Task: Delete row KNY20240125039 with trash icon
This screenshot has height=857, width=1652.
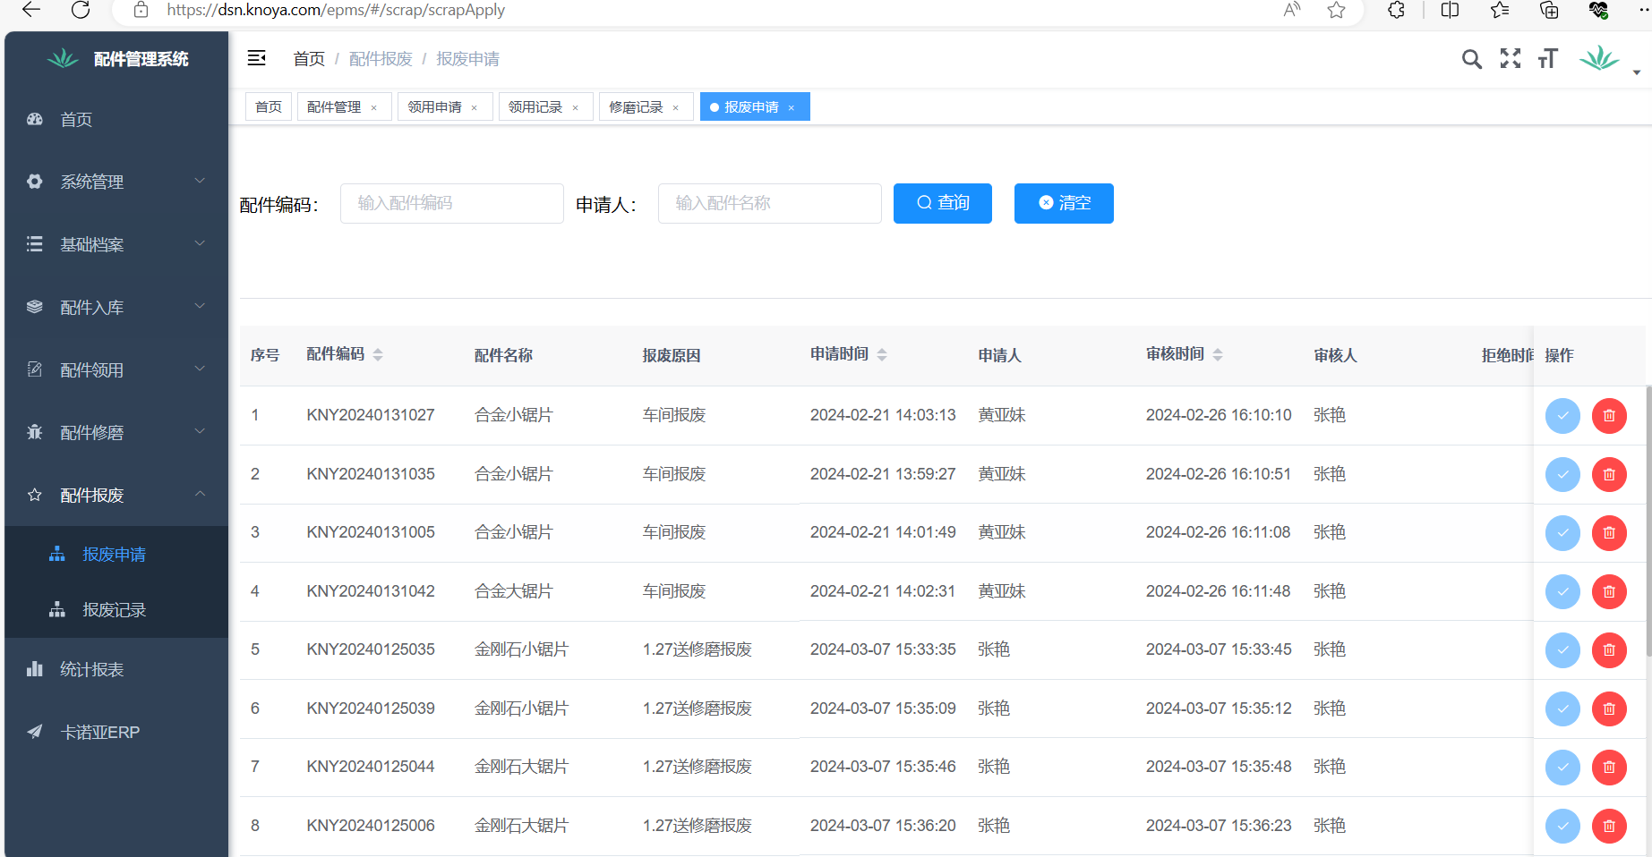Action: 1609,709
